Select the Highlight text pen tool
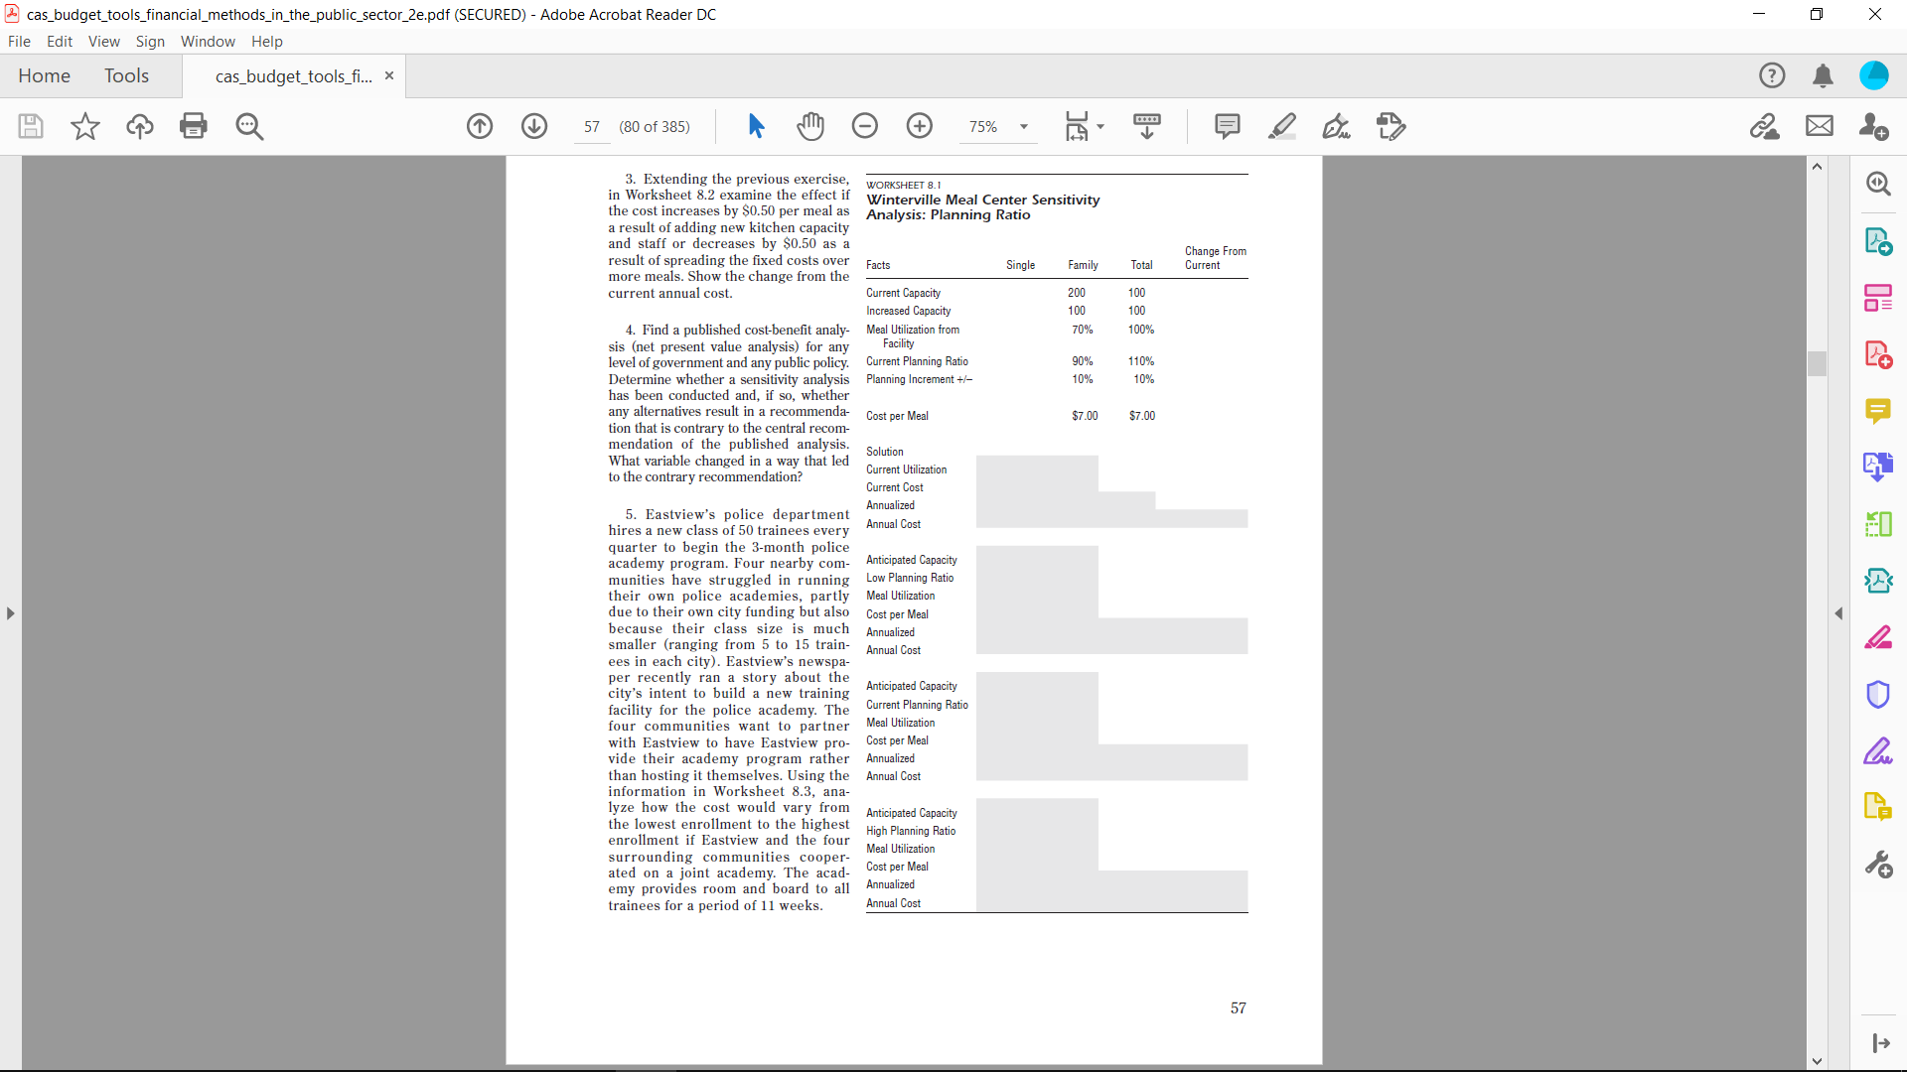 [1282, 126]
